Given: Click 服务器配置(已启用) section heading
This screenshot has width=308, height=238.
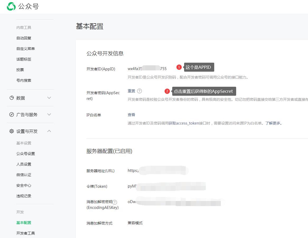Looking at the screenshot, I should [109, 151].
